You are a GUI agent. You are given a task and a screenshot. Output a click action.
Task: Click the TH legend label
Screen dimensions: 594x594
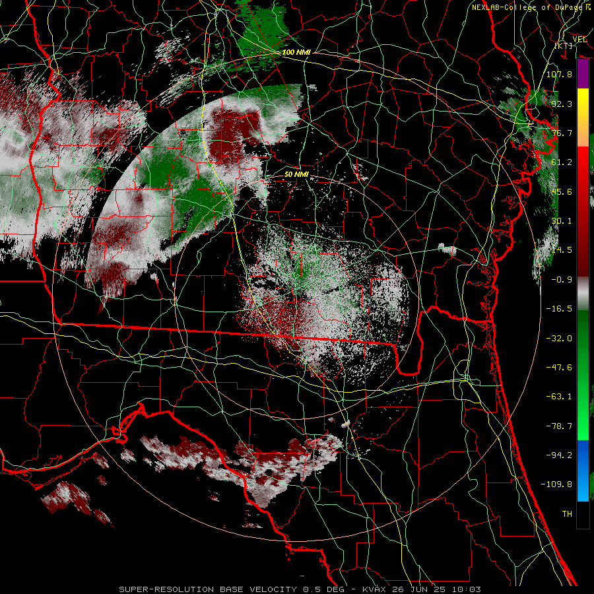tap(567, 514)
